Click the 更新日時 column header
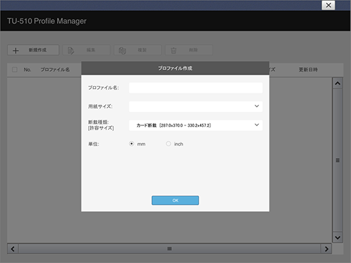Viewport: 351px width, 263px height. (x=308, y=70)
